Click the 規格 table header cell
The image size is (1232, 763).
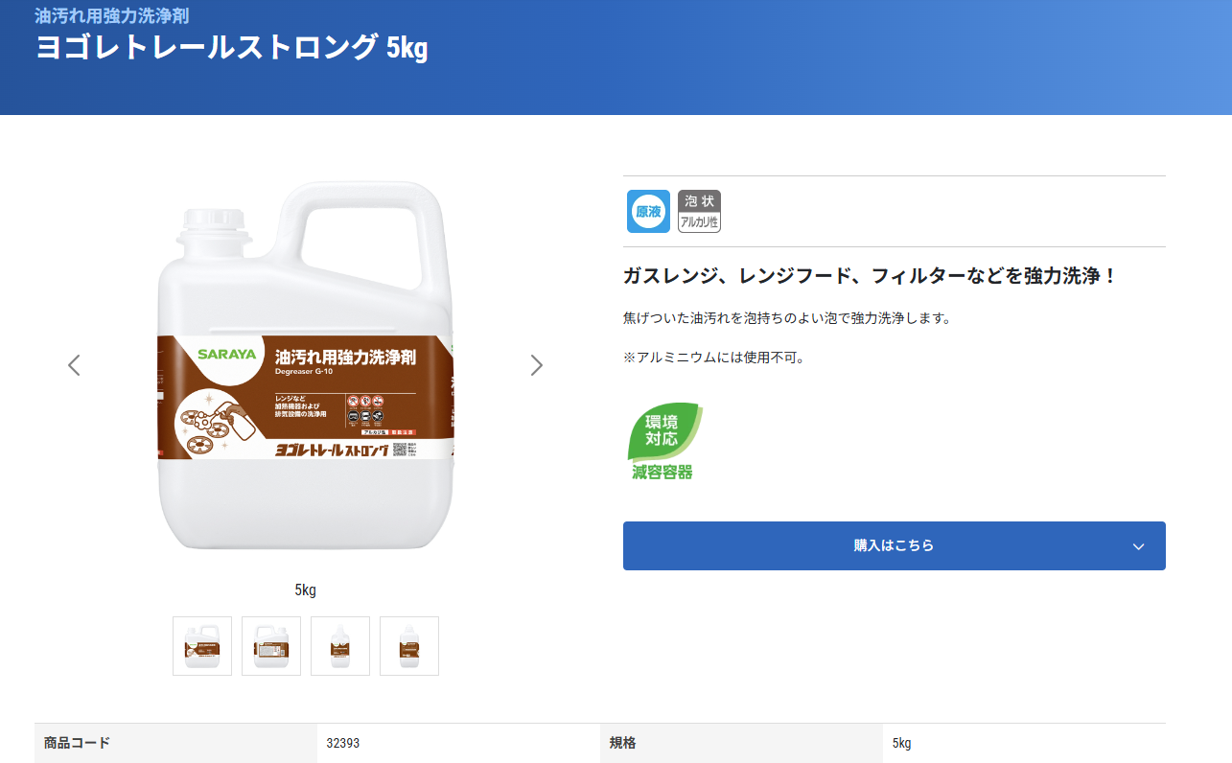click(x=623, y=743)
